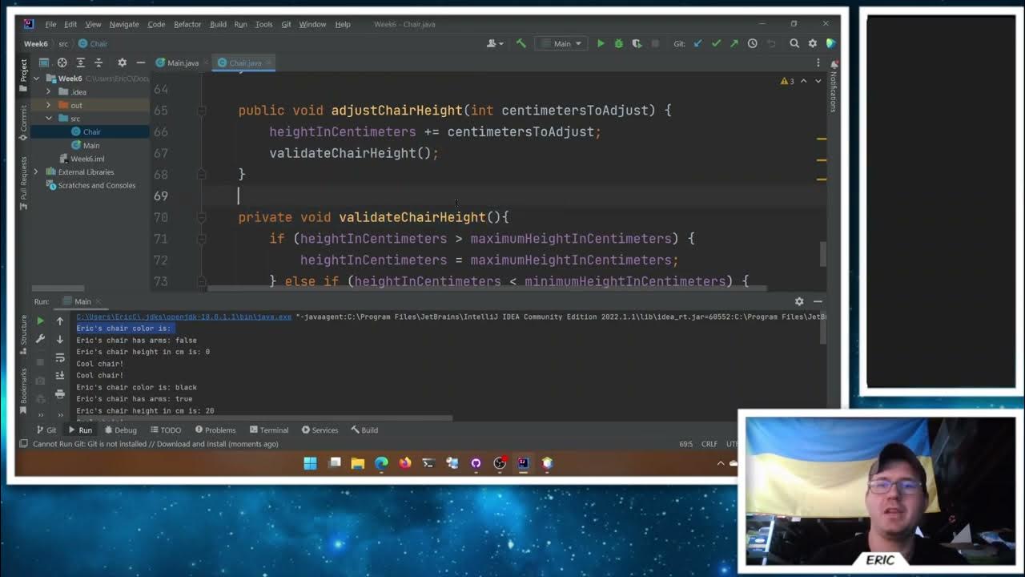Open the Terminal tool window

click(x=268, y=430)
